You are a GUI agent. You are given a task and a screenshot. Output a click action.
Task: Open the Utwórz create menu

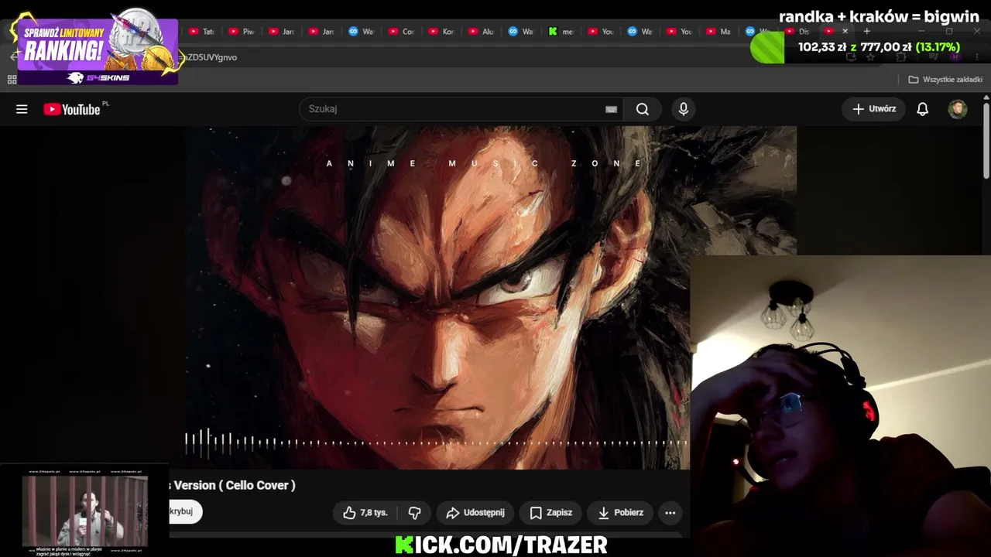click(x=874, y=109)
